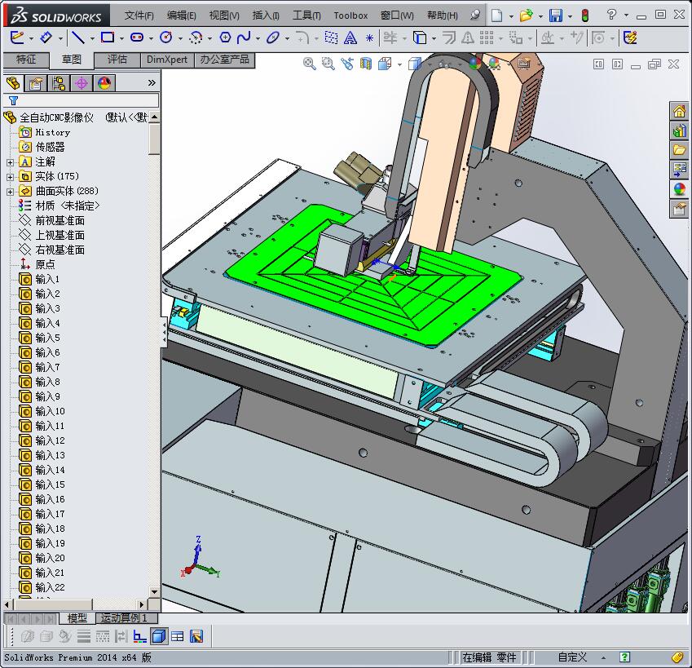
Task: Open the Help dropdown arrow
Action: [626, 15]
